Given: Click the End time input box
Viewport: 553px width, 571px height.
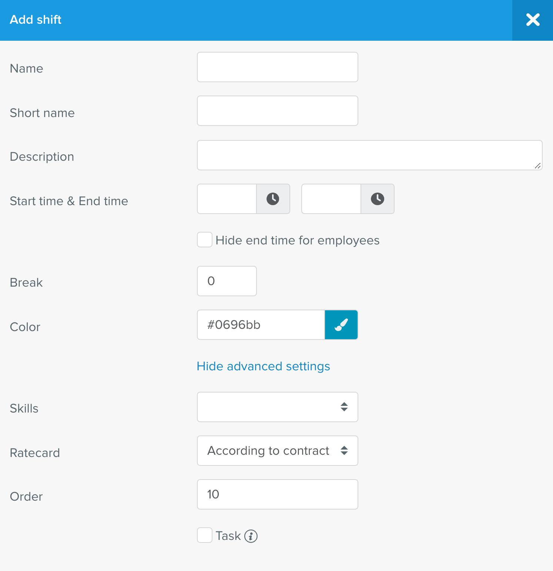Looking at the screenshot, I should tap(331, 199).
